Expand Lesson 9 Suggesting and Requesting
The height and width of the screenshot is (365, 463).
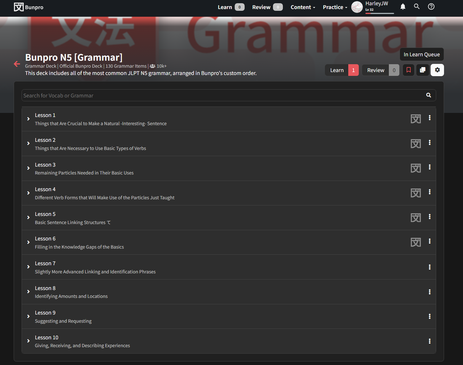point(28,317)
